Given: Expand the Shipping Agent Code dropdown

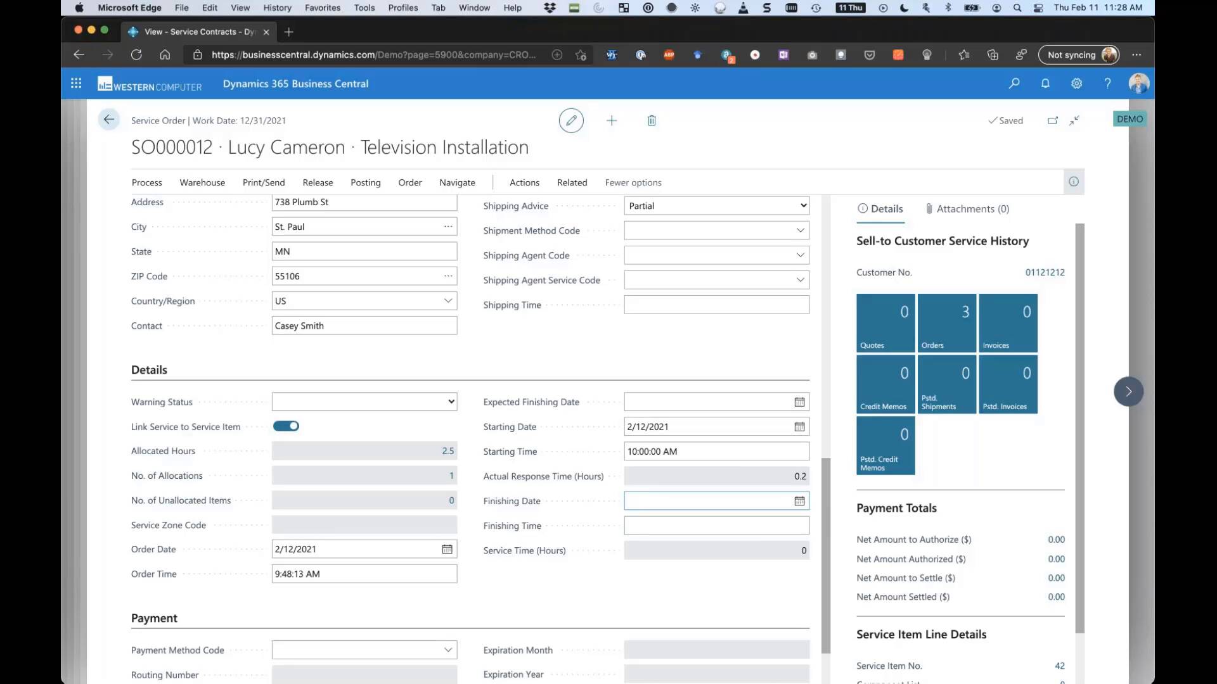Looking at the screenshot, I should [x=801, y=255].
